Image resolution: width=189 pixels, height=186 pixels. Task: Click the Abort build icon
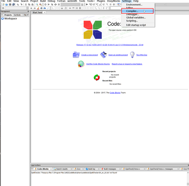click(59, 4)
